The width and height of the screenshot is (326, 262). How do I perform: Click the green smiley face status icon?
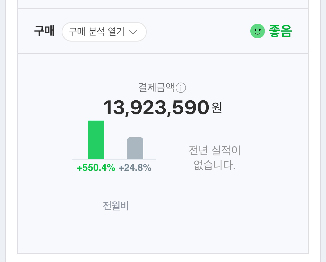[x=257, y=31]
